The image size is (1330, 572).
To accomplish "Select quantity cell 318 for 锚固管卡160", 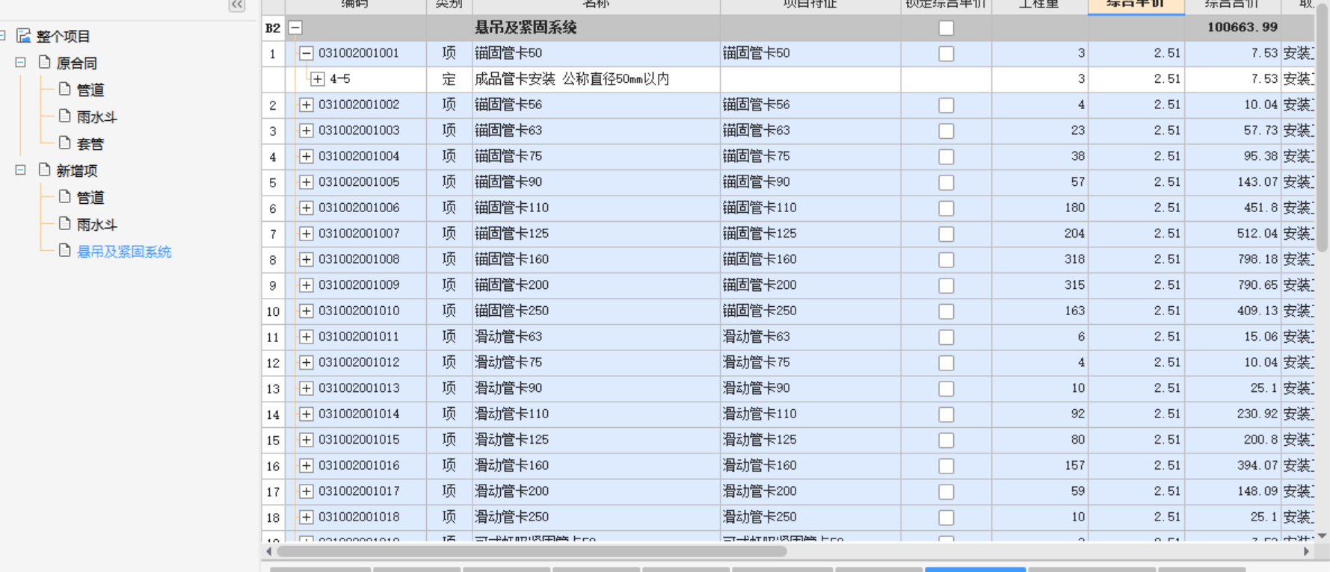I will pos(1040,259).
